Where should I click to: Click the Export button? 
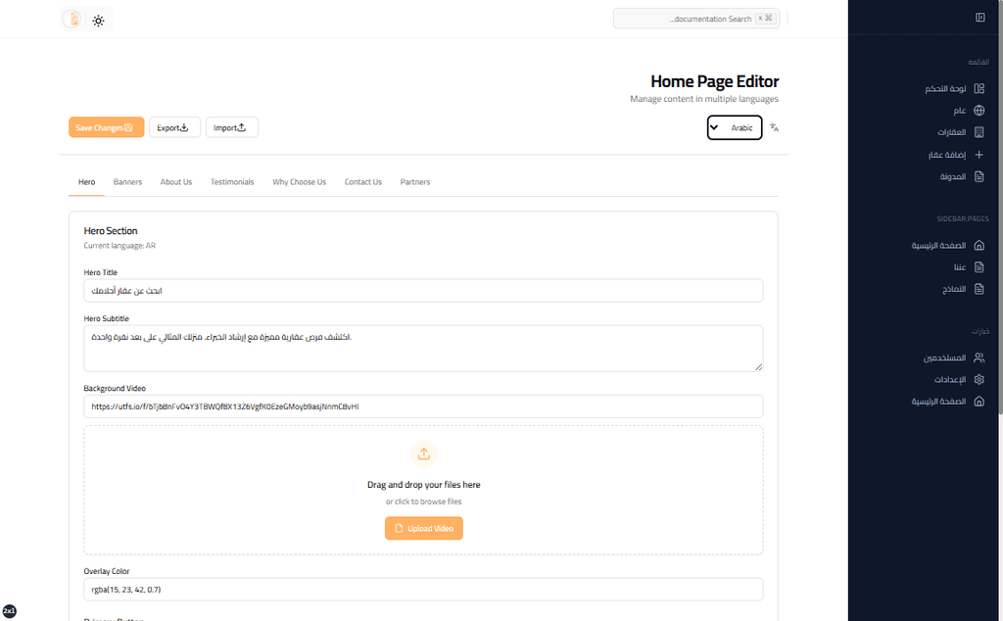[x=174, y=127]
